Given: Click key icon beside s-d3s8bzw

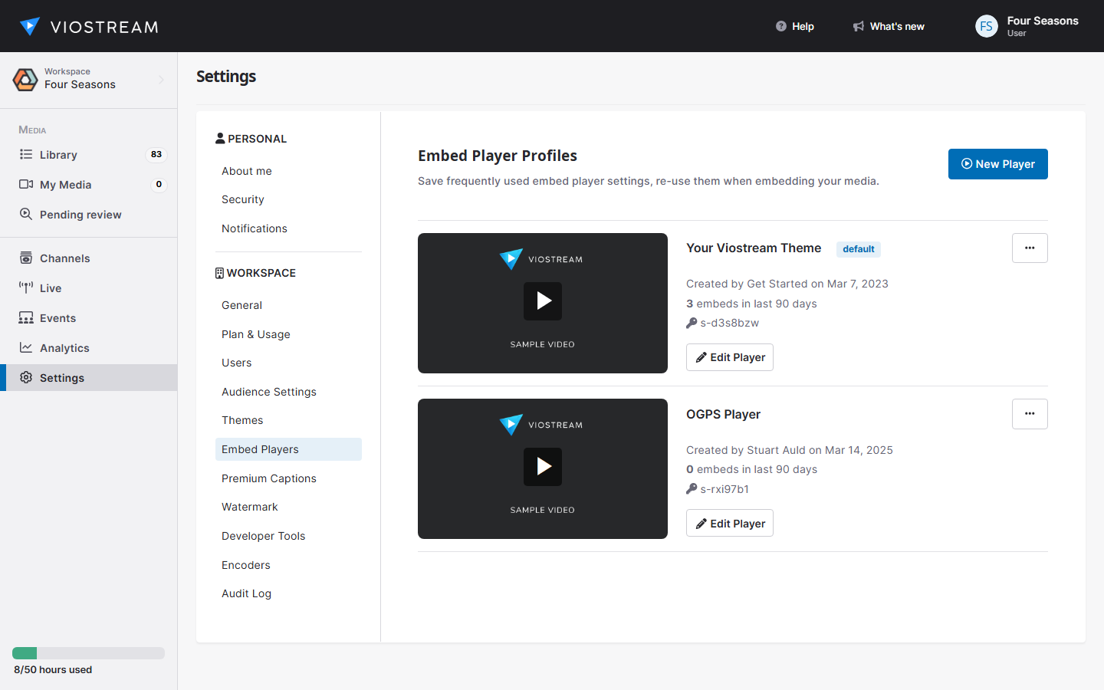Looking at the screenshot, I should click(x=692, y=323).
